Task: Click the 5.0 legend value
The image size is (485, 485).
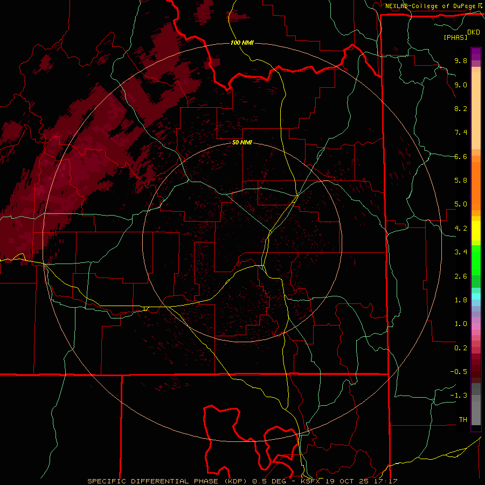Action: pyautogui.click(x=461, y=204)
